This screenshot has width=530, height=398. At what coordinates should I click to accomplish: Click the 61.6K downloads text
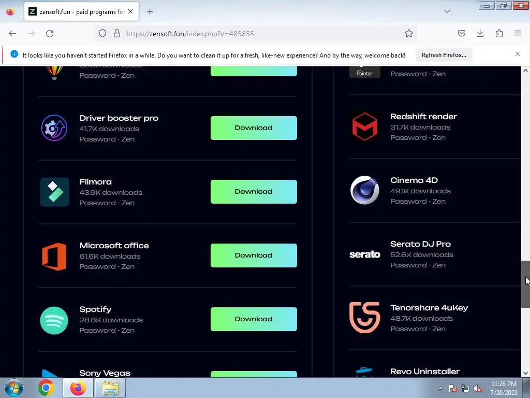point(110,256)
